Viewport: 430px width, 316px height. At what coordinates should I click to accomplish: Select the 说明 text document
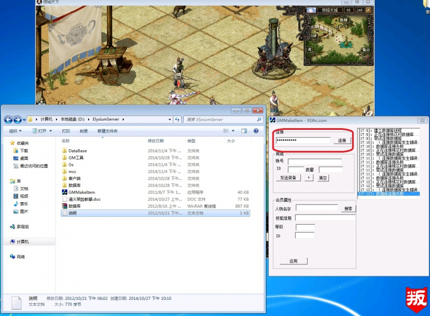tap(155, 213)
